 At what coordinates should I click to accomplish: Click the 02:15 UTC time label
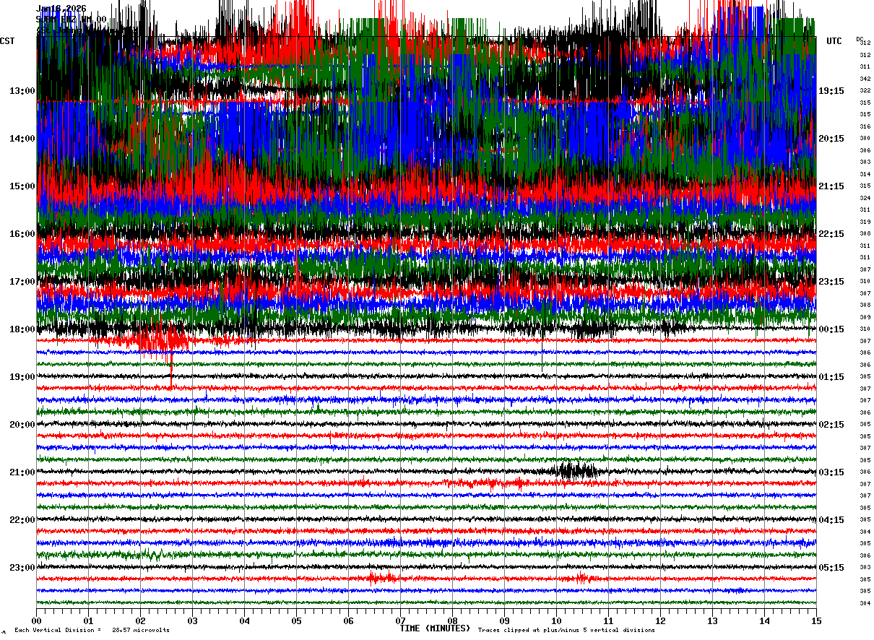click(831, 425)
